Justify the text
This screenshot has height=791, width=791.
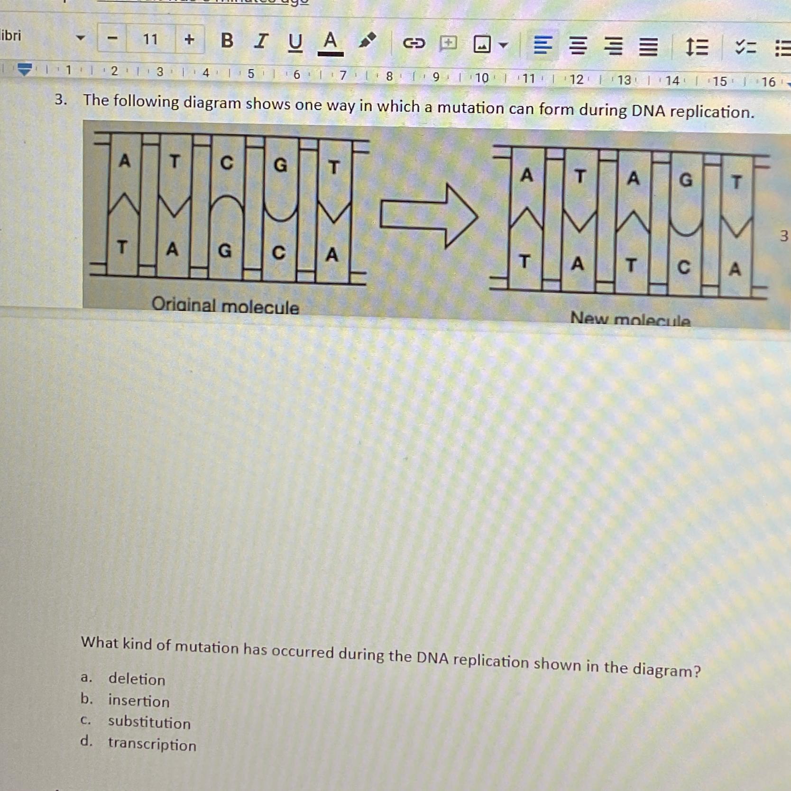tap(648, 47)
